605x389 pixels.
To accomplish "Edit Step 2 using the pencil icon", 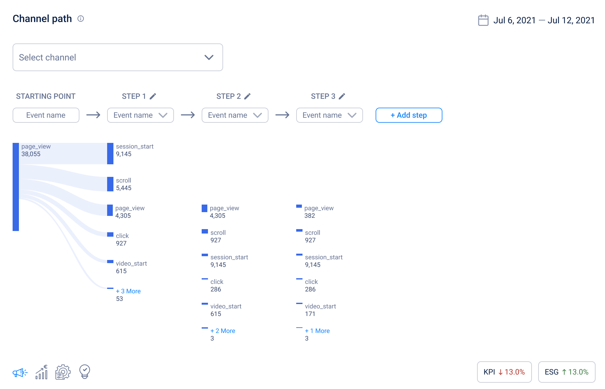I will pyautogui.click(x=247, y=96).
